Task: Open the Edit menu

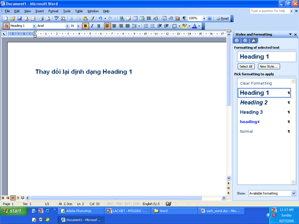Action: (x=17, y=11)
